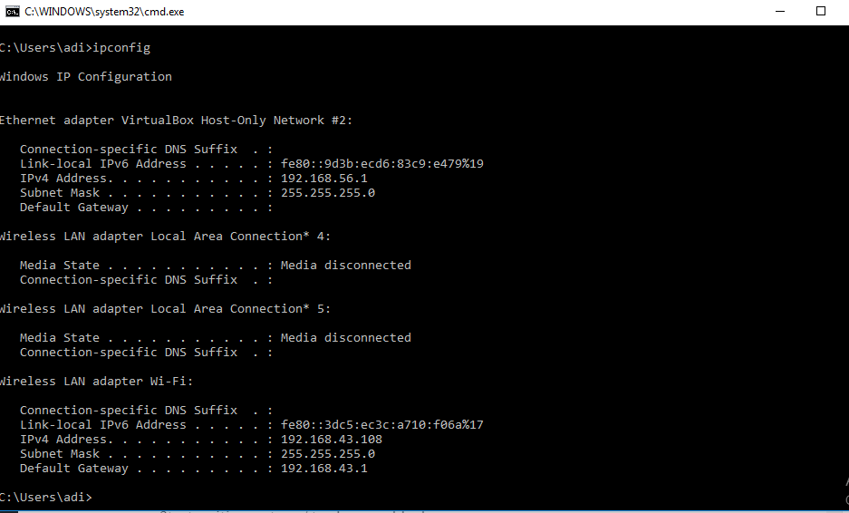The width and height of the screenshot is (849, 513).
Task: Click the IPv4 address 192.168.56.1
Action: (x=323, y=179)
